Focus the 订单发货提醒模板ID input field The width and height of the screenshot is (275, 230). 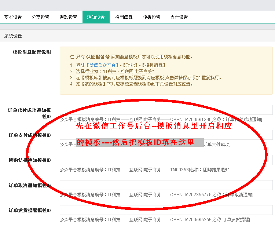pyautogui.click(x=166, y=210)
